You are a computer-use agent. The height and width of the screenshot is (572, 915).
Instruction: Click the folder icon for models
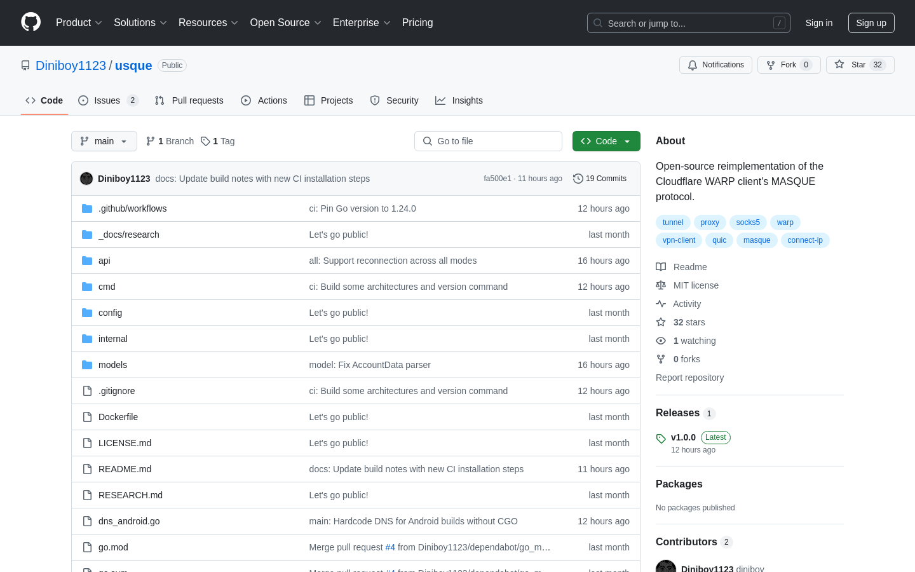[x=87, y=365]
